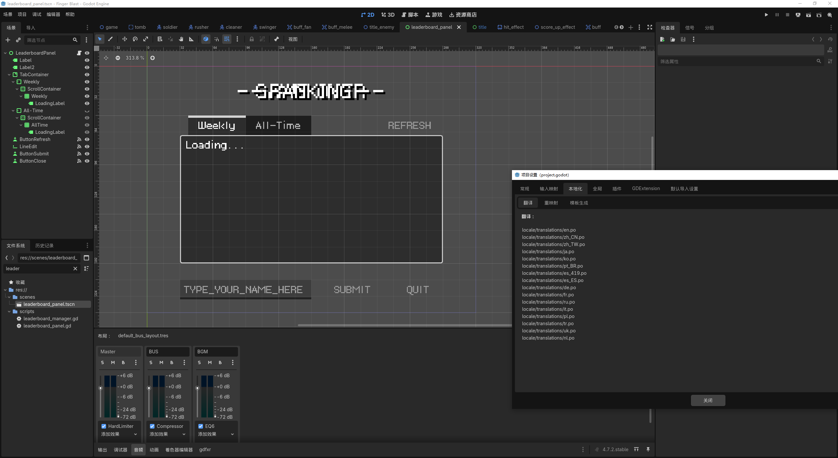Hide the Label2 node

(87, 67)
